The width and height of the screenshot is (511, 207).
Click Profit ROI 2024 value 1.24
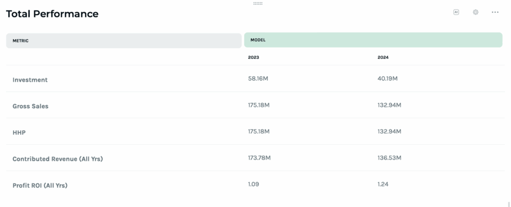383,184
